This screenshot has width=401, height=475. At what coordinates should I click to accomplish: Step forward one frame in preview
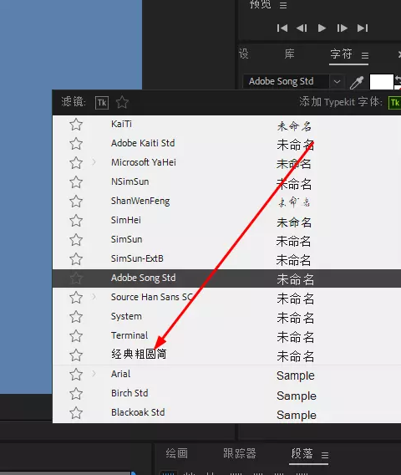coord(342,28)
